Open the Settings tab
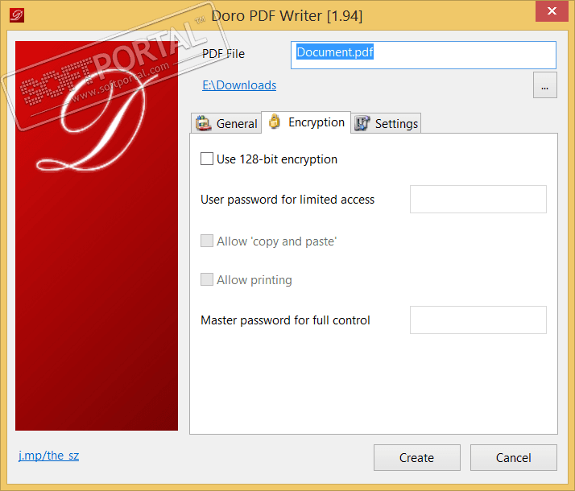This screenshot has height=491, width=575. point(386,123)
